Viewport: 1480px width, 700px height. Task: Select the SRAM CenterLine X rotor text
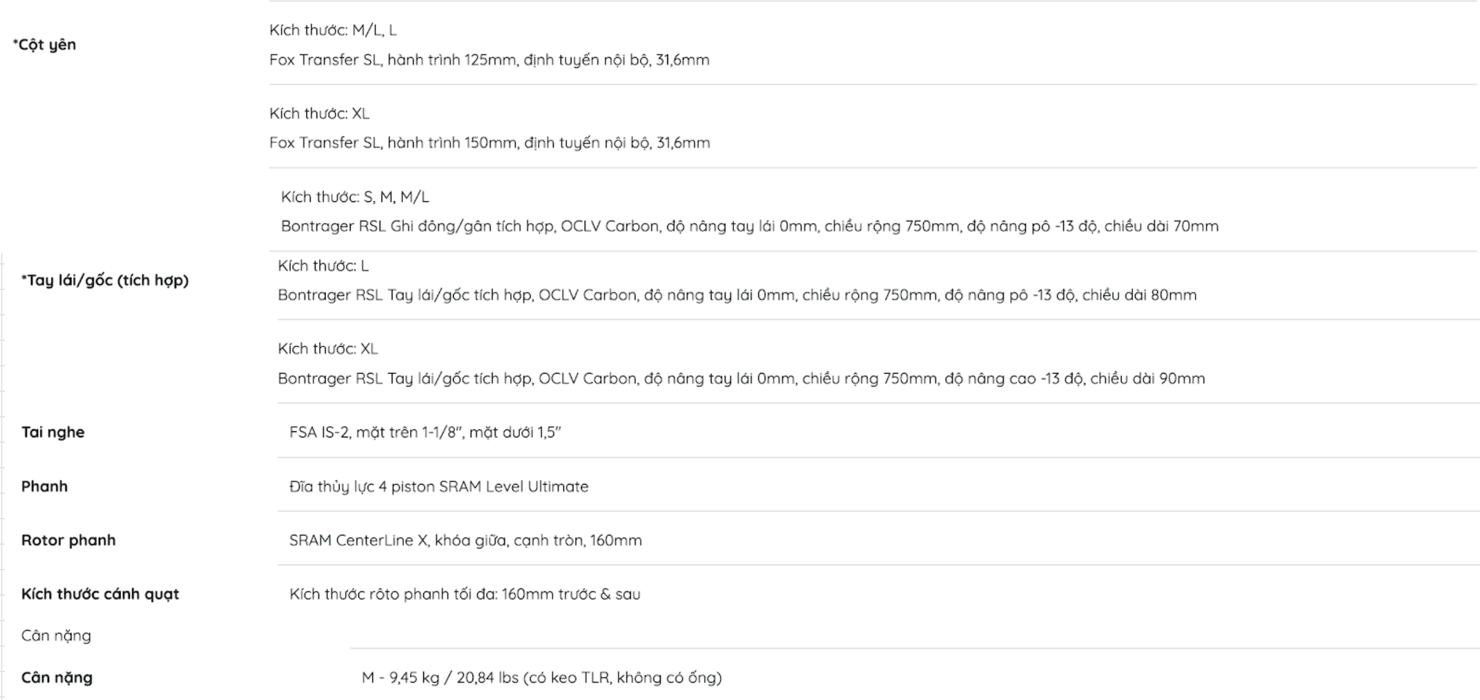pyautogui.click(x=465, y=540)
